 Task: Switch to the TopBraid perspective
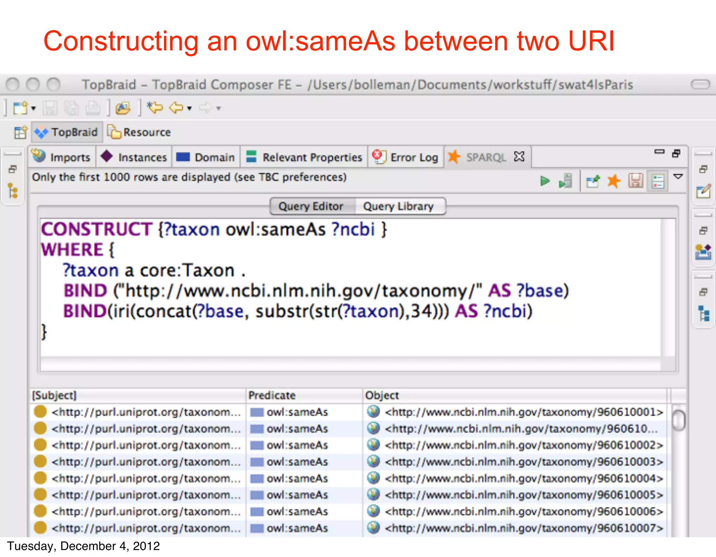click(x=67, y=132)
